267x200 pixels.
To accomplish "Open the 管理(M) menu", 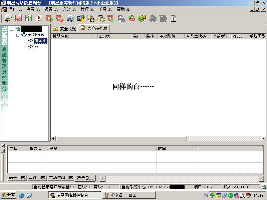I will [x=87, y=9].
